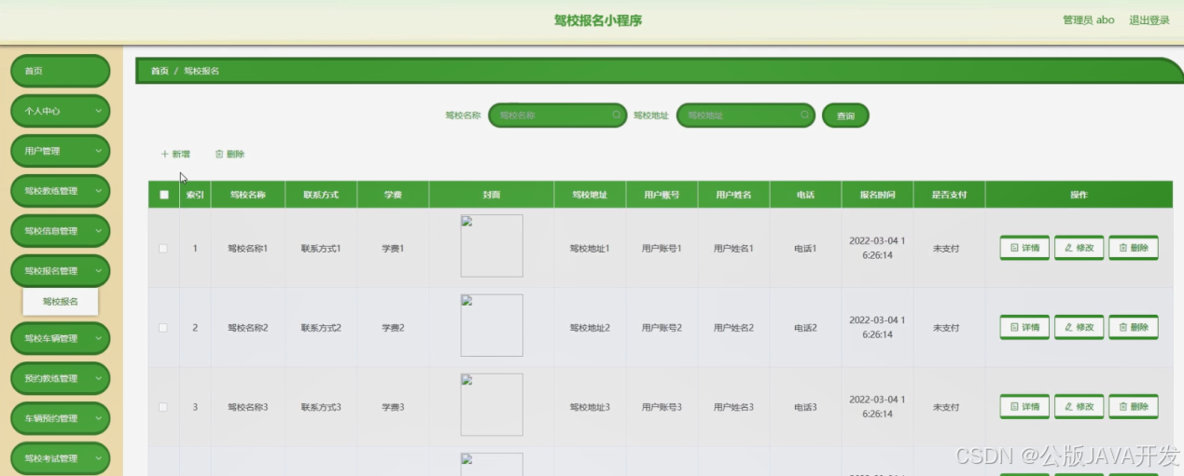This screenshot has width=1184, height=476.
Task: Click 删除 for row 驾校名称2
Action: click(x=1133, y=327)
